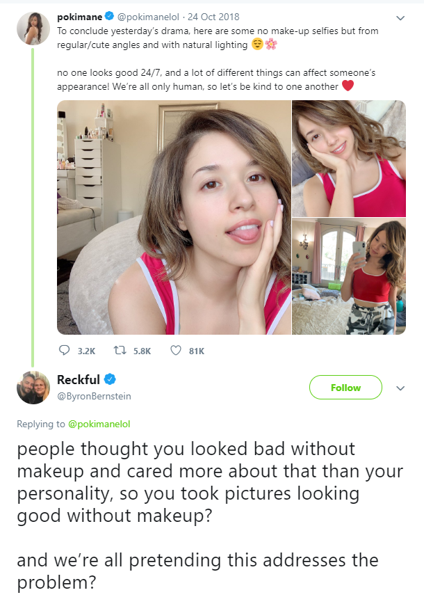Click Reckful's verified checkmark badge
This screenshot has height=604, width=424.
click(110, 380)
